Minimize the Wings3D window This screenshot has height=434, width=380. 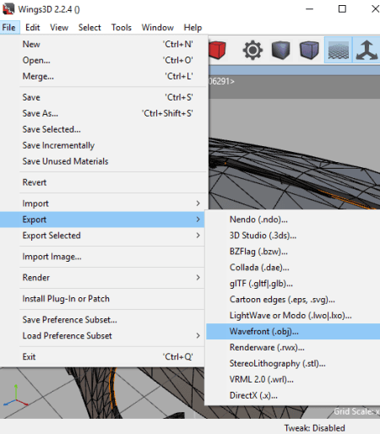point(310,9)
